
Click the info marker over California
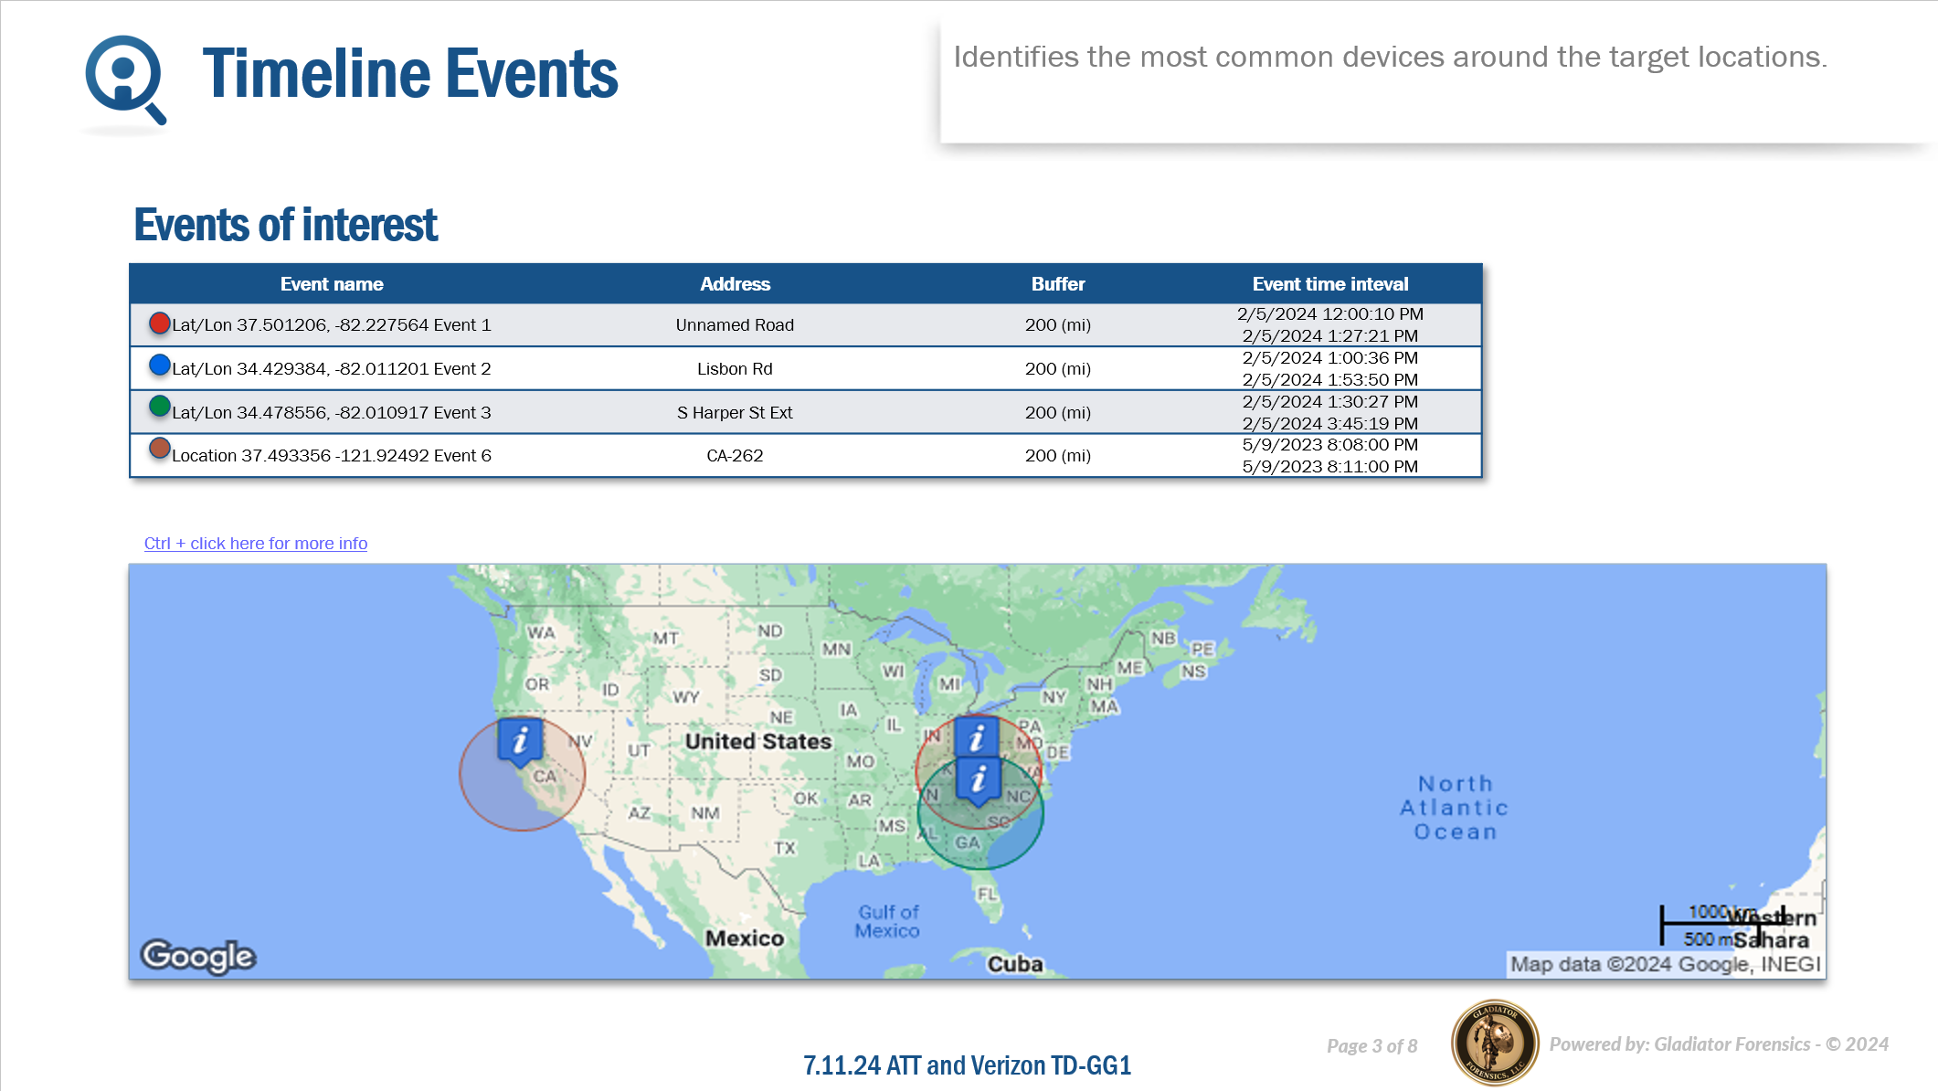pos(520,738)
